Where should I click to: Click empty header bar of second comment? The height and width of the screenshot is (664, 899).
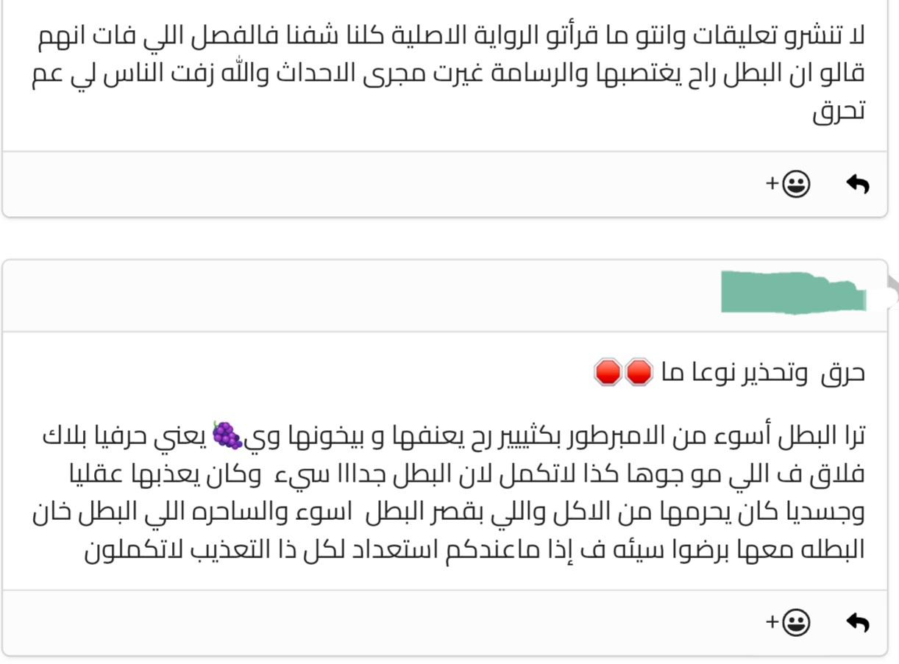point(360,296)
